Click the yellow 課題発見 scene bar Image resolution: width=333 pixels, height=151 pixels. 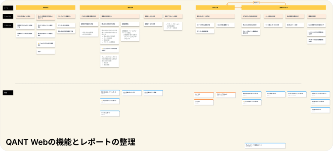[x=130, y=8]
